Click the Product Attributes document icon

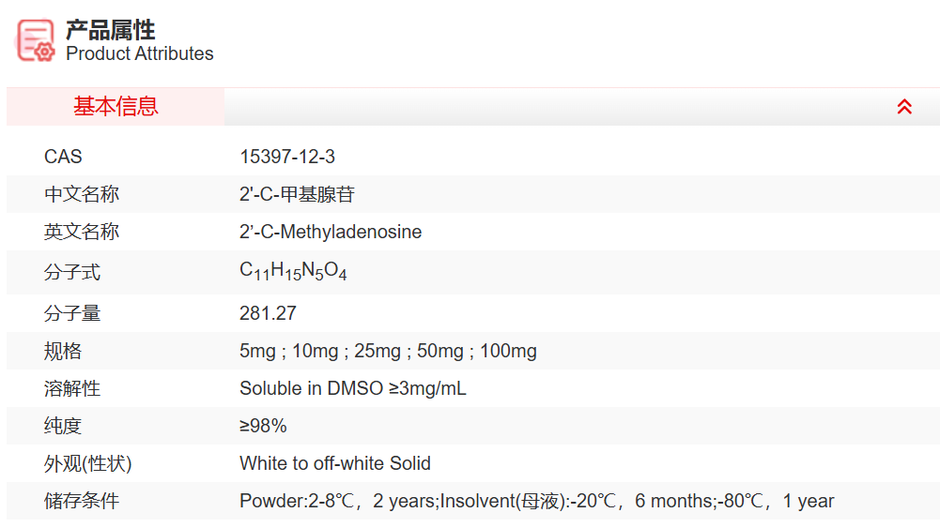pos(36,40)
